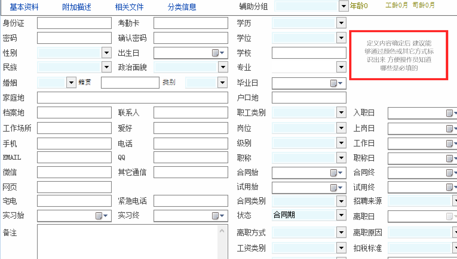The height and width of the screenshot is (259, 457).
Task: Expand the 政治面貌 dropdown
Action: coord(223,67)
